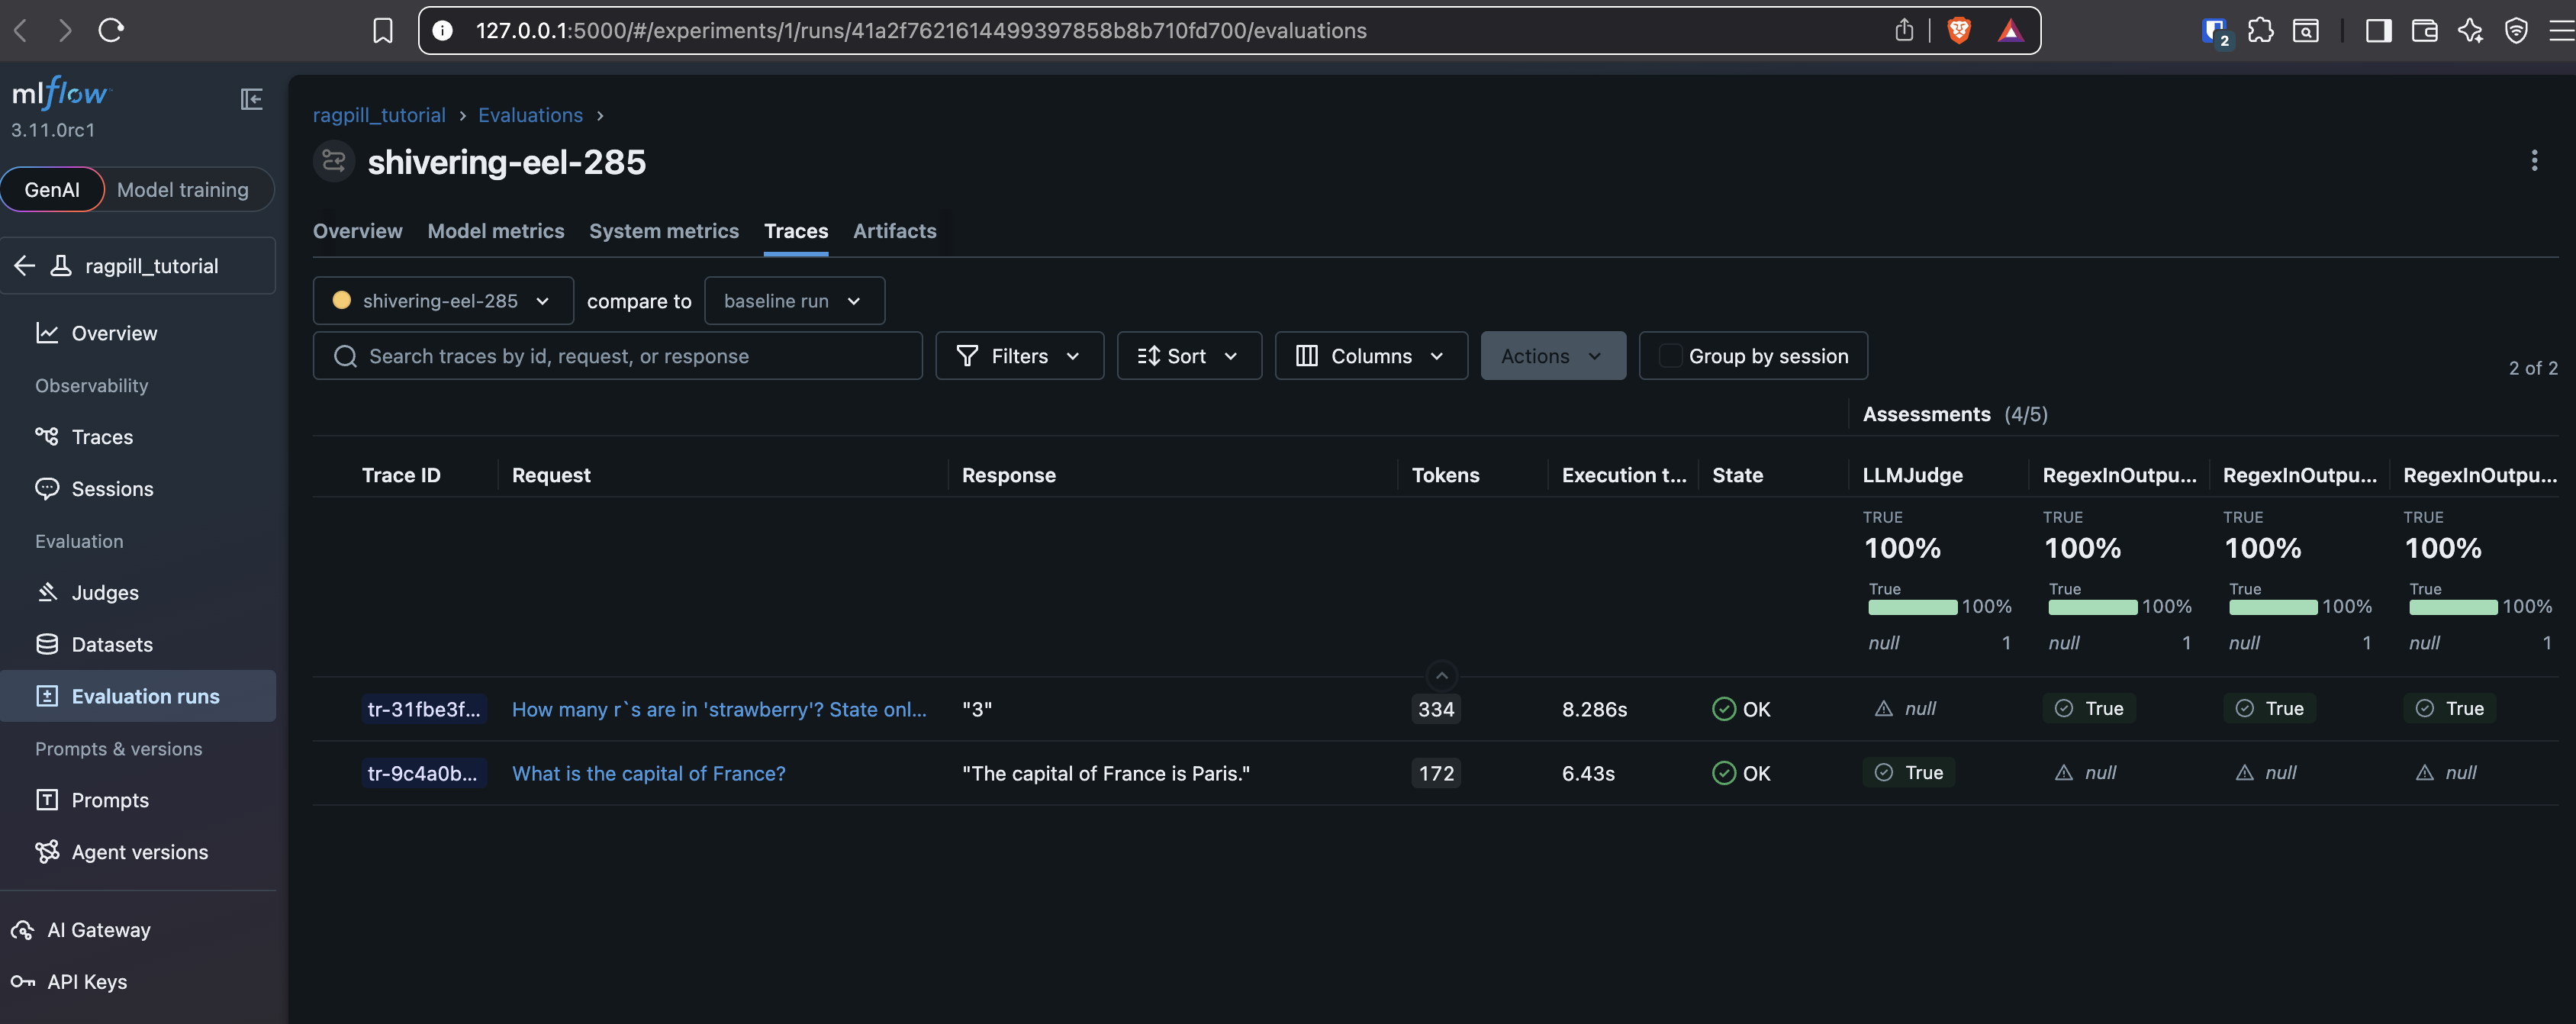2576x1024 pixels.
Task: Click the back arrow beside ragpill_tutorial
Action: [x=25, y=266]
